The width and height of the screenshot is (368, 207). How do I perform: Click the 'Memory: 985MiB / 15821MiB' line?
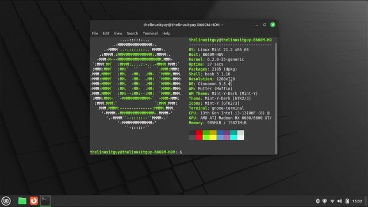[217, 123]
